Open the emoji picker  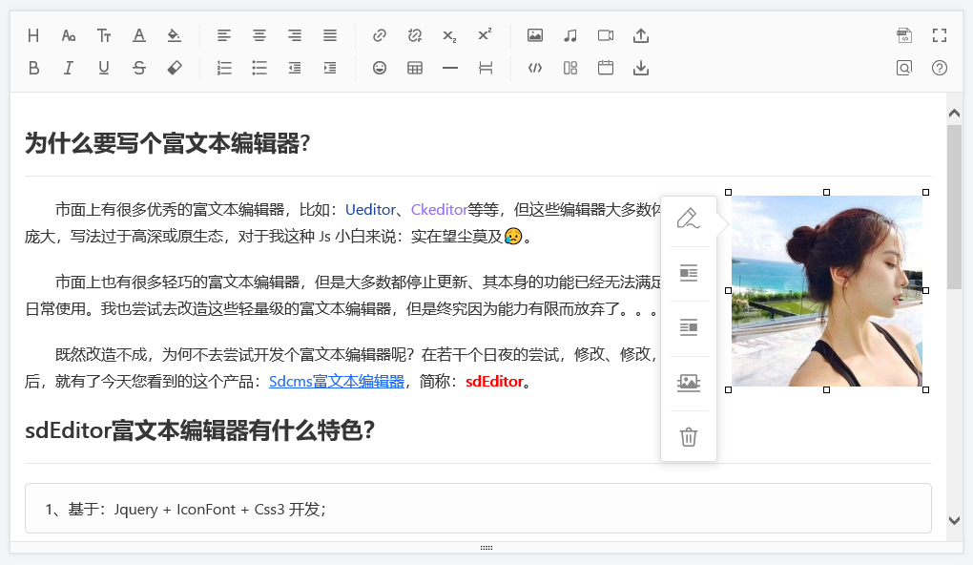380,68
